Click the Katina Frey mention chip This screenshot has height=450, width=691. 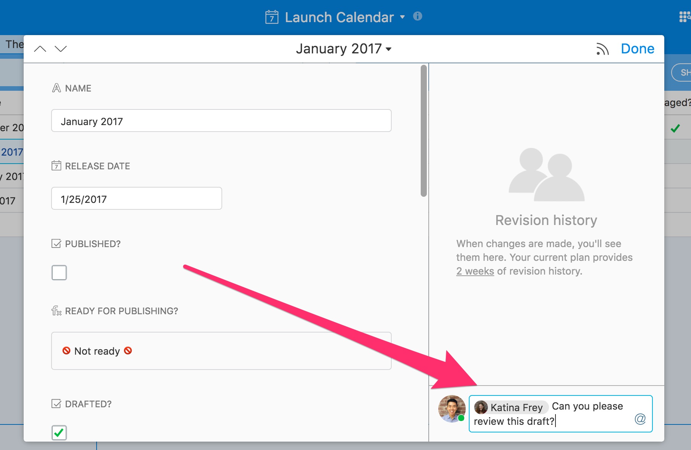click(509, 407)
